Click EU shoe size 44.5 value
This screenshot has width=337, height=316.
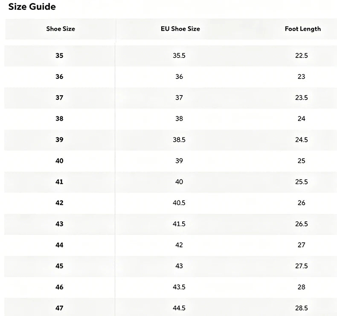[x=179, y=308]
